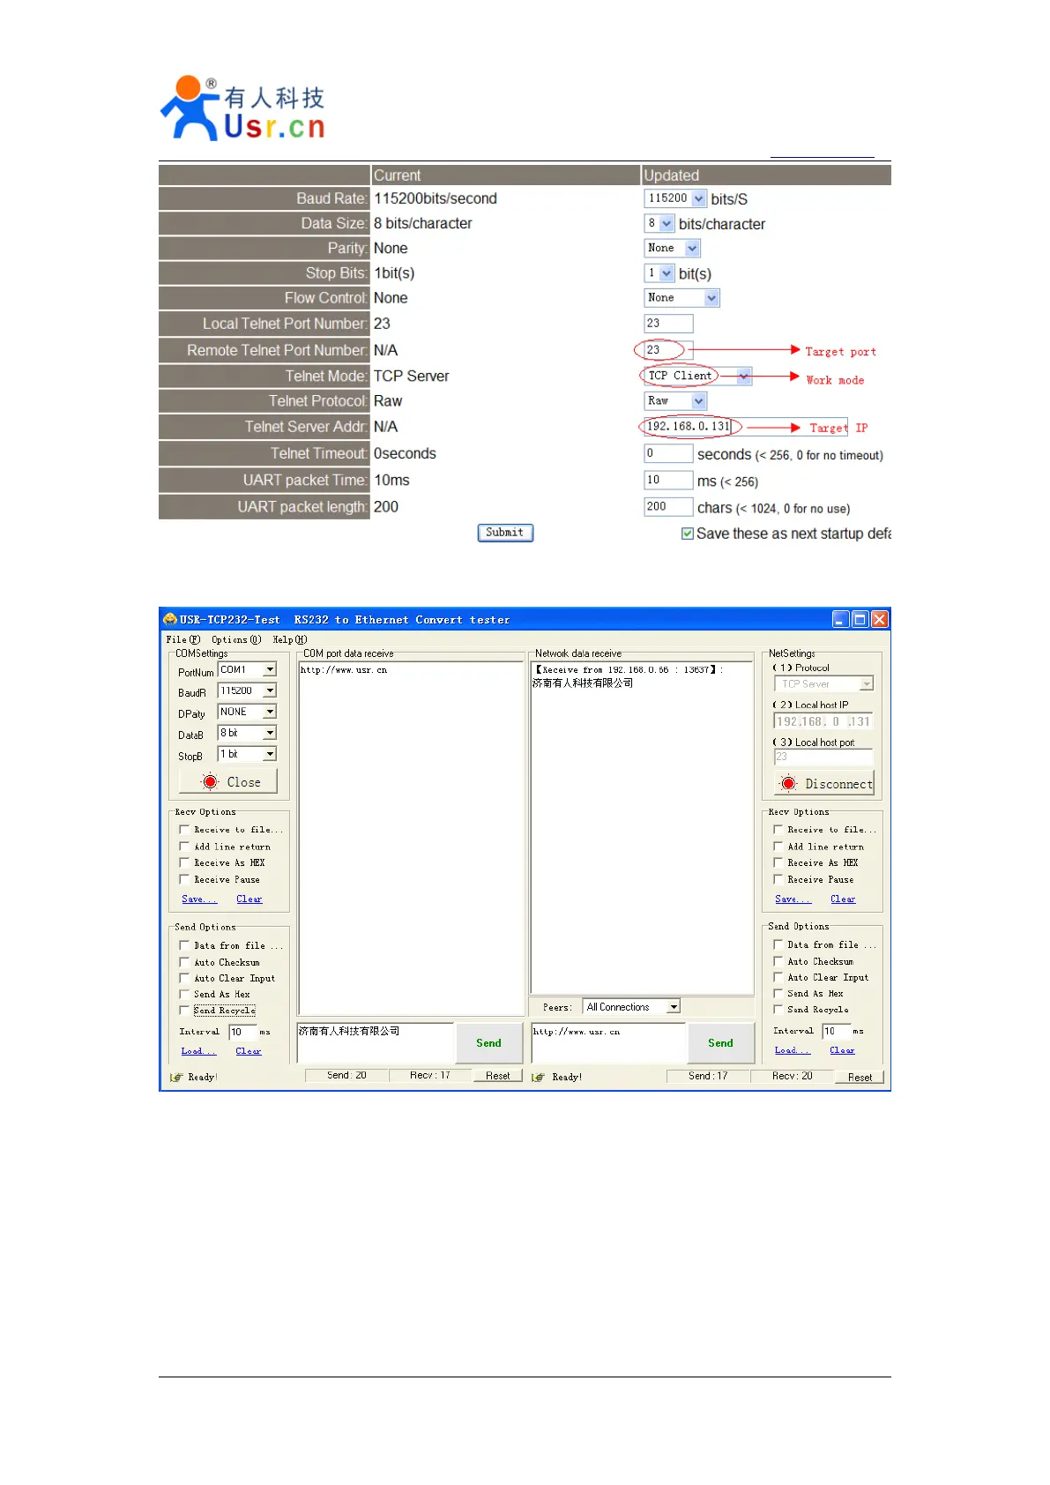
Task: Click the COM side Send button
Action: click(x=488, y=1043)
